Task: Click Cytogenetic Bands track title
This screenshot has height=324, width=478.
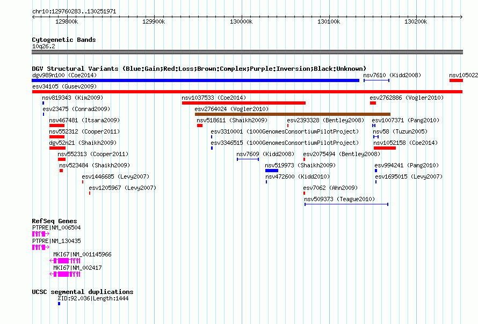Action: tap(64, 40)
